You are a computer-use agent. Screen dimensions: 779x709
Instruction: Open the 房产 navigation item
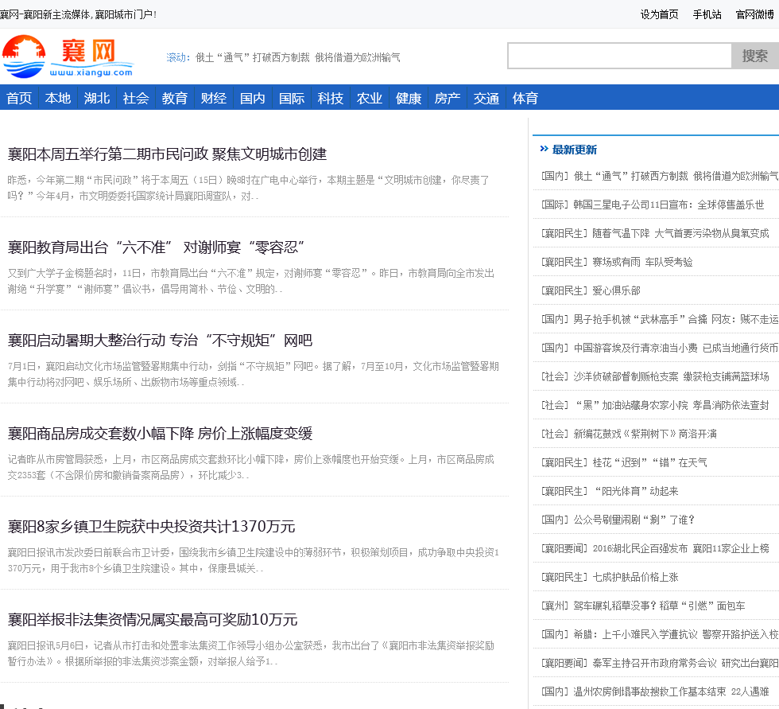[448, 98]
